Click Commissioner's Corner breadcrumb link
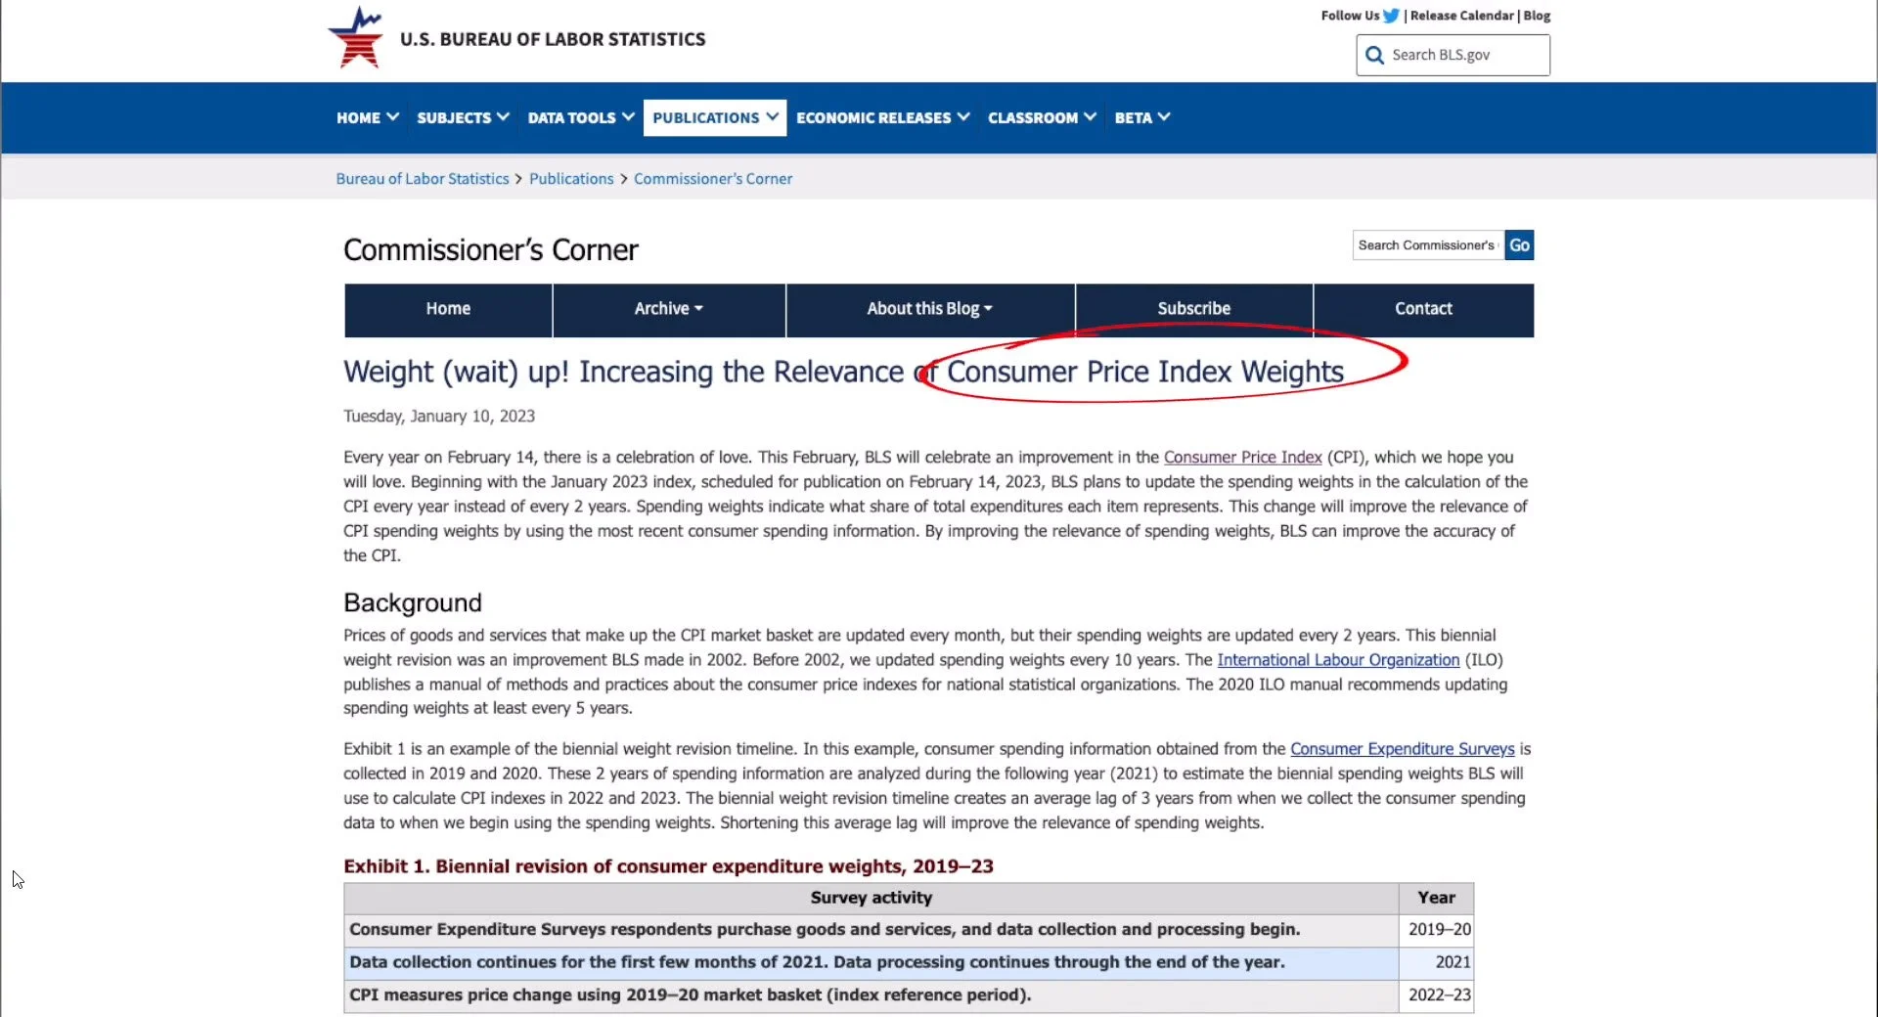1878x1017 pixels. (713, 179)
